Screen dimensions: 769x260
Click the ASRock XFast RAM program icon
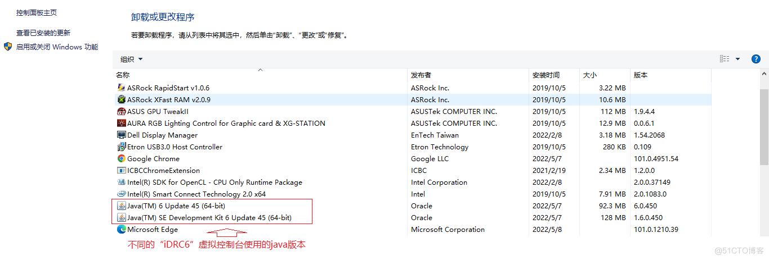(x=121, y=99)
